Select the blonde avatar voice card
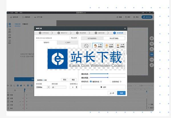The height and width of the screenshot is (118, 171). click(109, 46)
